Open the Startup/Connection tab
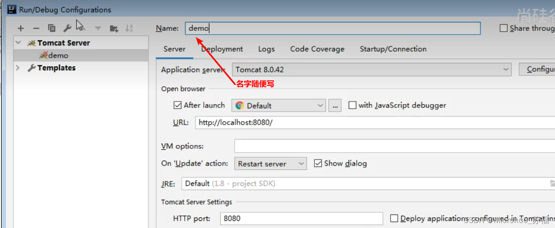 click(x=393, y=49)
